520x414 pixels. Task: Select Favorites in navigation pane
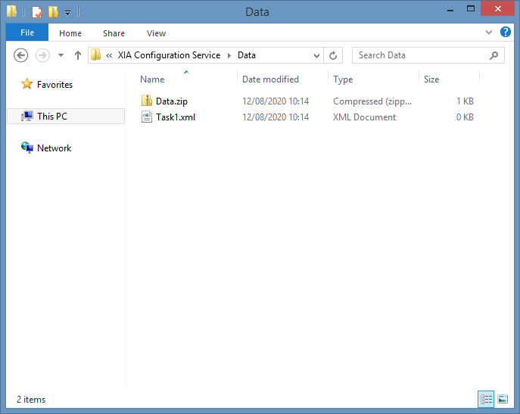click(x=54, y=85)
